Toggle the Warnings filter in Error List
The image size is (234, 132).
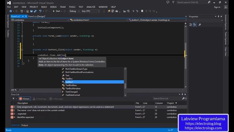39,99
